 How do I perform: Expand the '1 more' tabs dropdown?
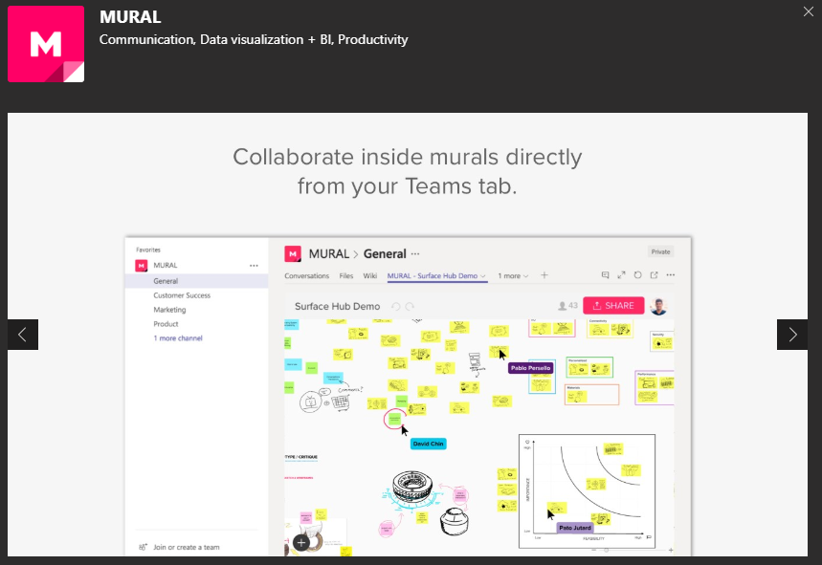[513, 276]
